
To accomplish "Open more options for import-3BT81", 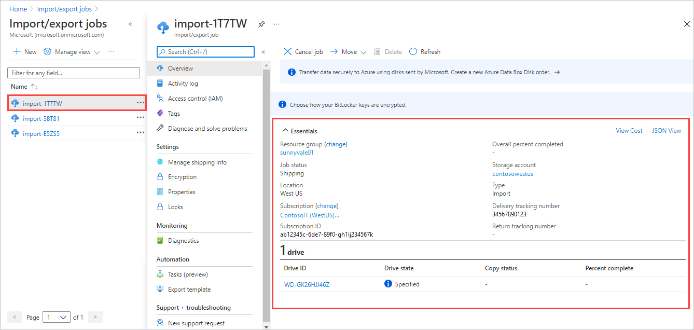I will click(x=141, y=118).
